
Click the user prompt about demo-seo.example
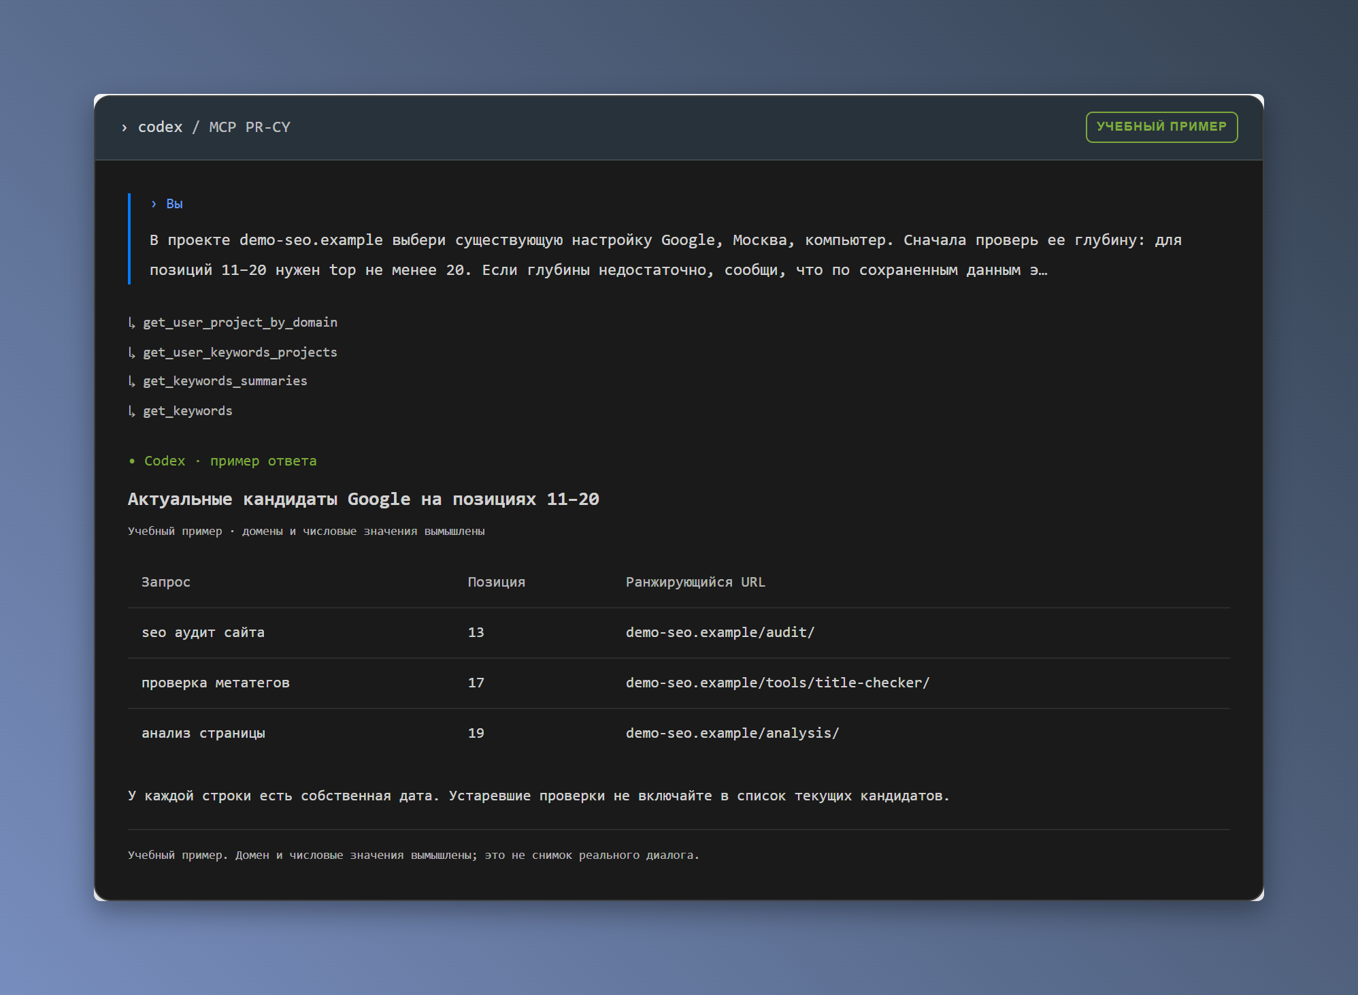[x=665, y=255]
